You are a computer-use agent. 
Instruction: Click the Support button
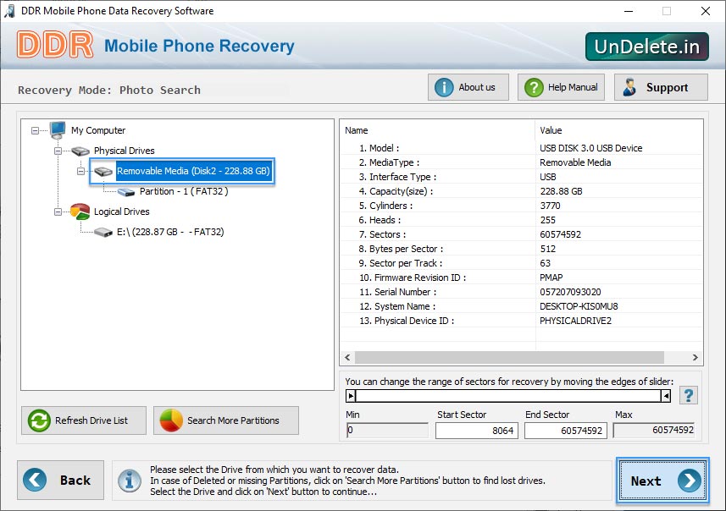click(x=661, y=87)
